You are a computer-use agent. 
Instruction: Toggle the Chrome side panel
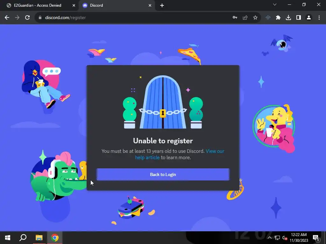(x=299, y=18)
